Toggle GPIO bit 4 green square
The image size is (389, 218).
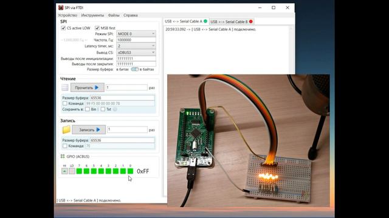[x=101, y=171]
